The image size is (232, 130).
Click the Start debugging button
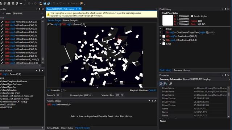(71, 3)
